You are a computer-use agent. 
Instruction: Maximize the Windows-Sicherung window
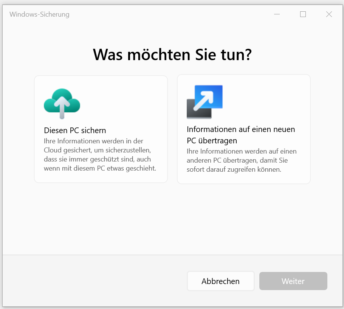(x=303, y=14)
